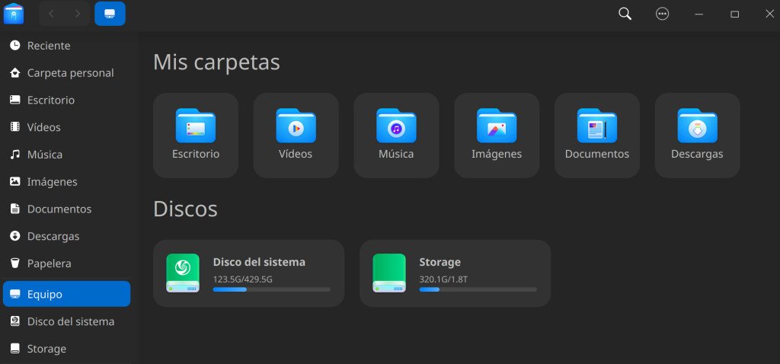Select Documentos text in the sidebar
The width and height of the screenshot is (780, 364).
59,209
